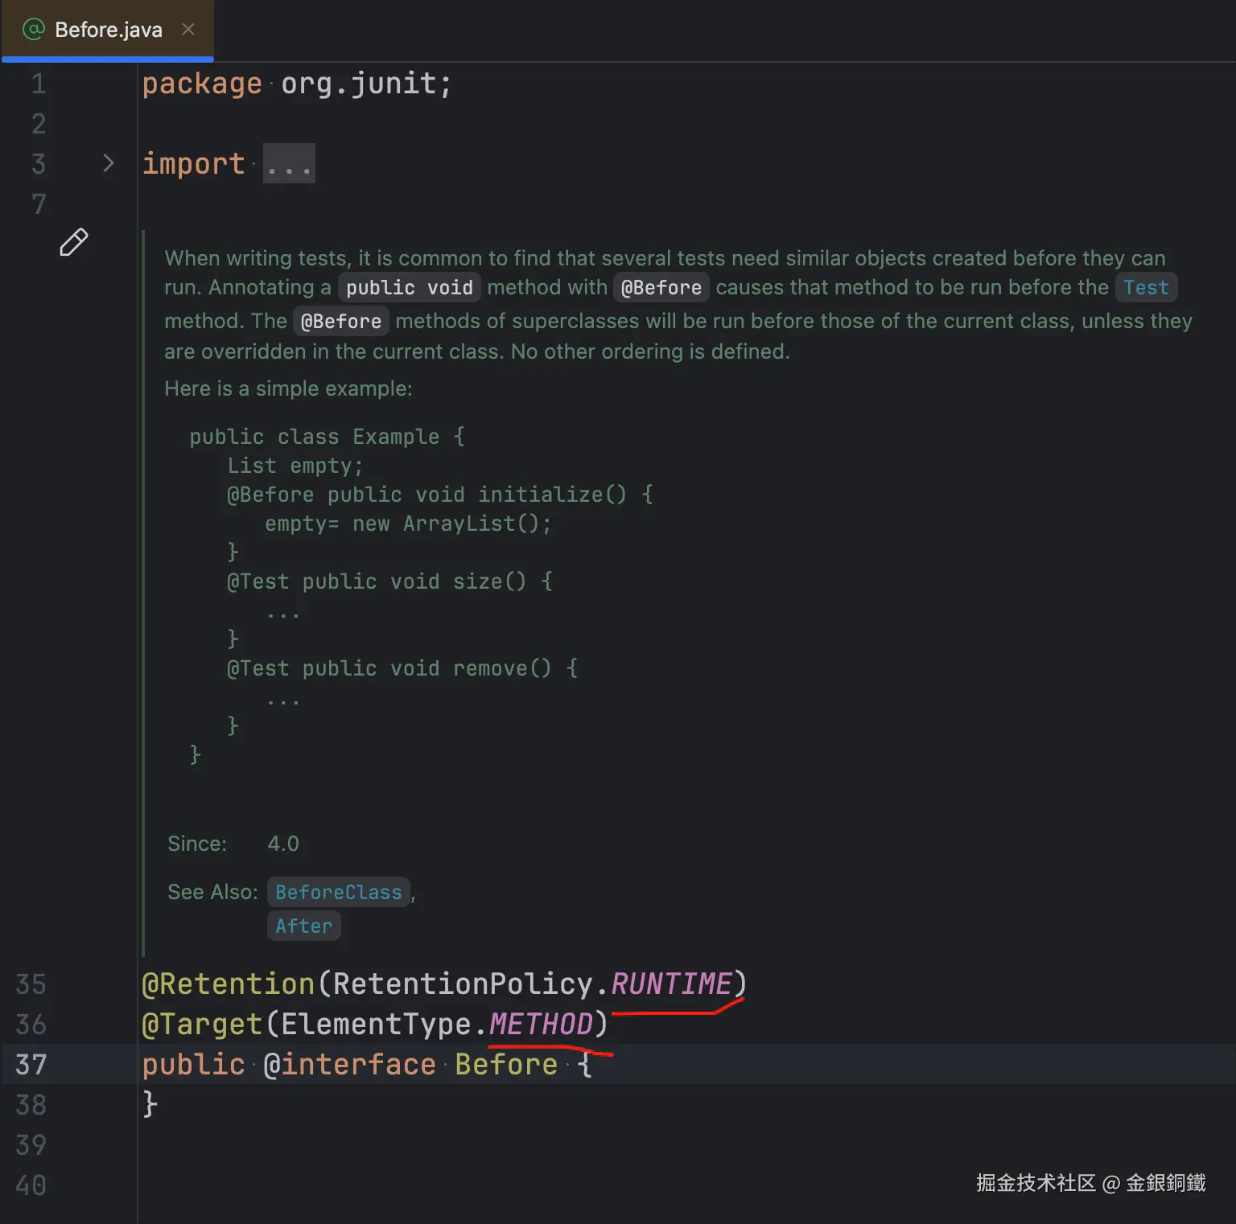Click ElementType class reference
The height and width of the screenshot is (1224, 1236).
coord(376,1025)
